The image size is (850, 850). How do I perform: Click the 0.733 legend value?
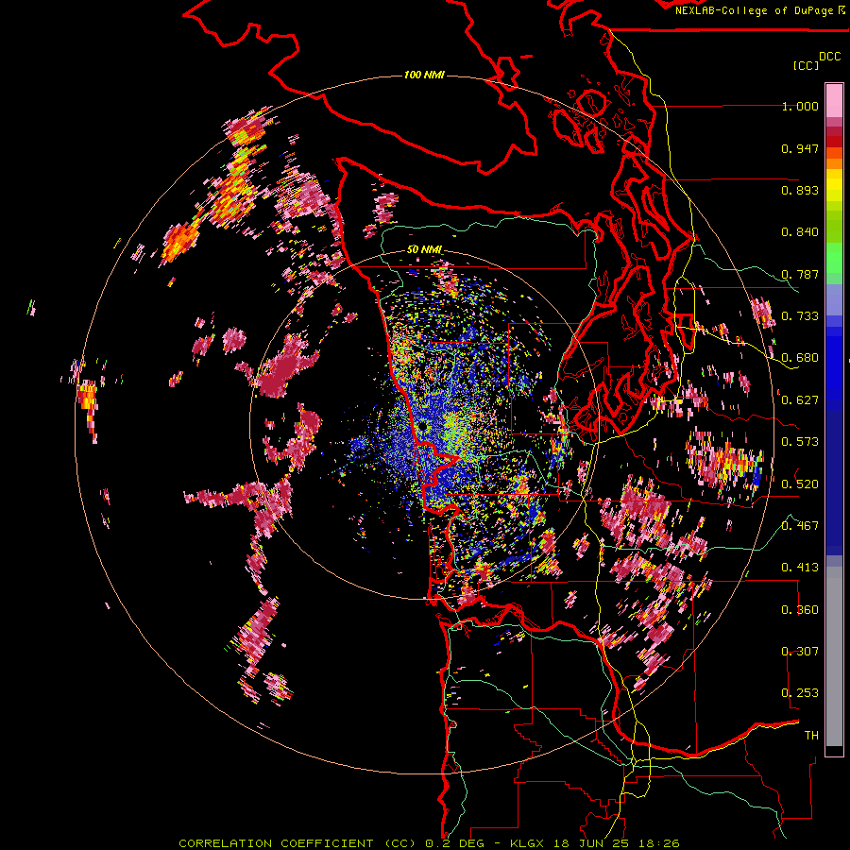click(x=800, y=316)
